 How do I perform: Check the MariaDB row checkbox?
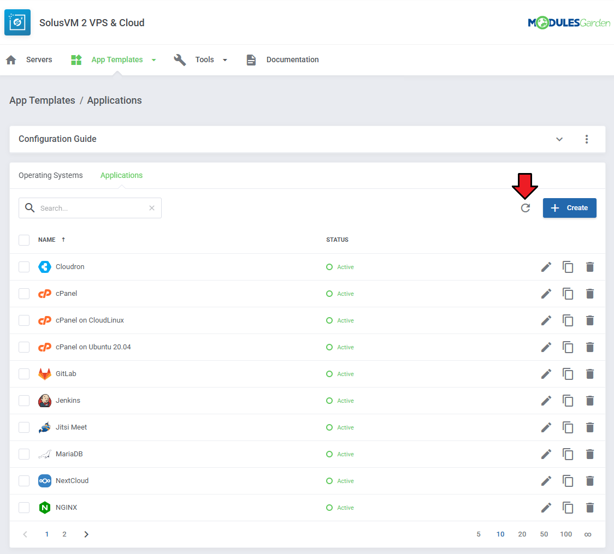24,454
